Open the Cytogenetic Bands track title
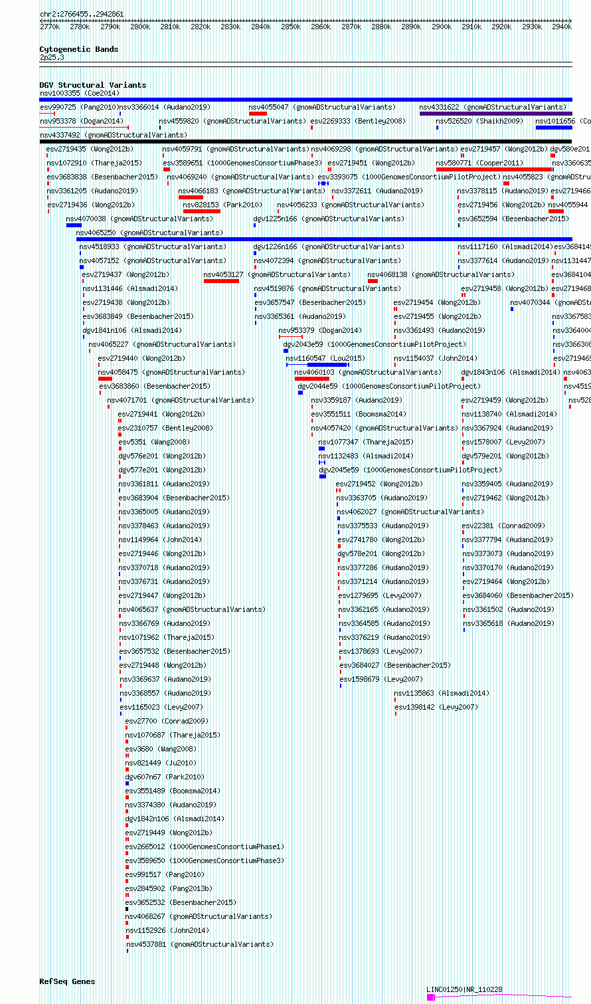 [79, 49]
